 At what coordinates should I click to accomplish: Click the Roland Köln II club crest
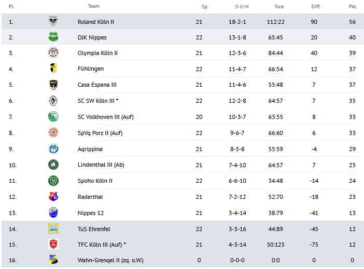[52, 21]
